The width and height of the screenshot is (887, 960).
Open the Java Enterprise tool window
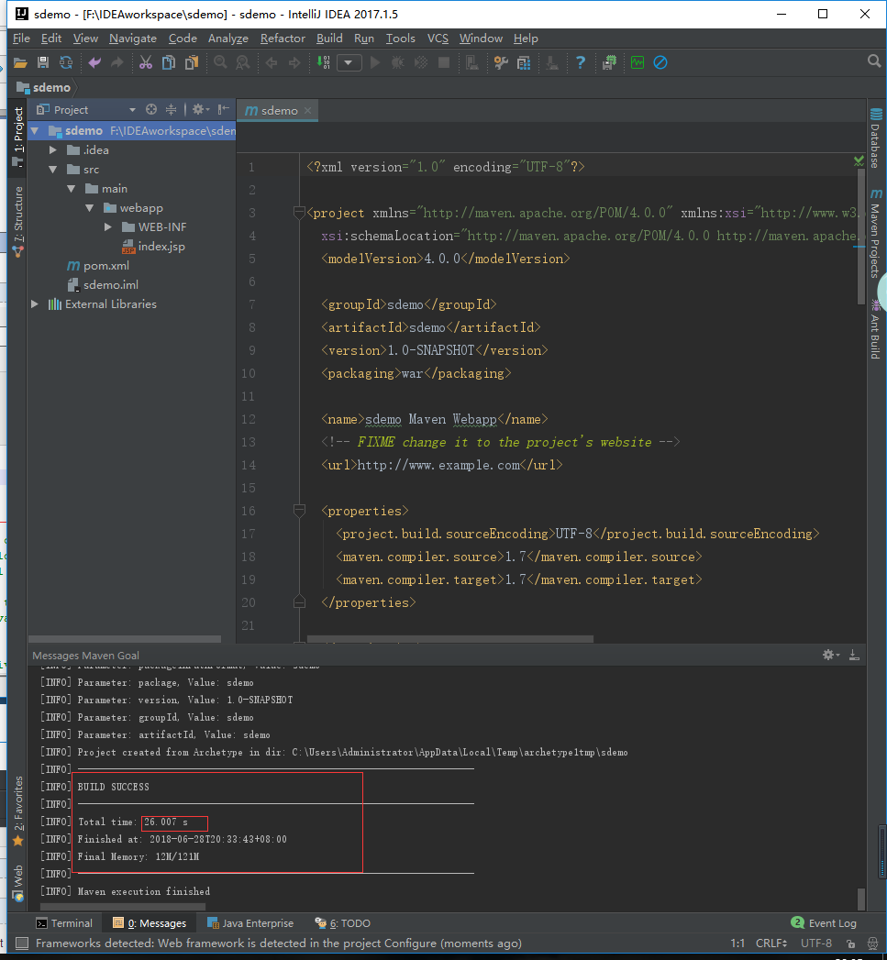(x=250, y=923)
